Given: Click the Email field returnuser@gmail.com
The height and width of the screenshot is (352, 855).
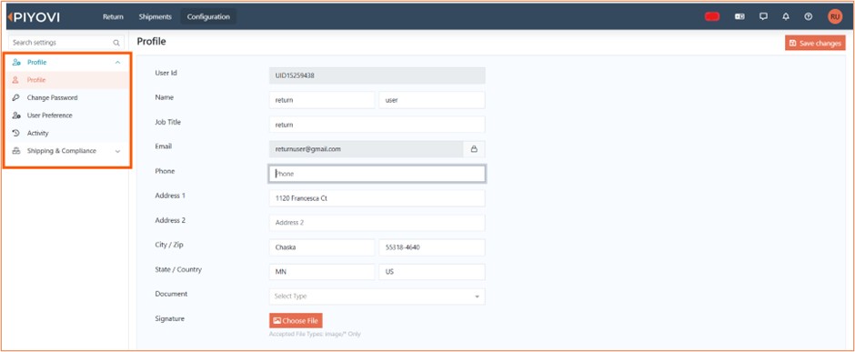Looking at the screenshot, I should coord(366,149).
